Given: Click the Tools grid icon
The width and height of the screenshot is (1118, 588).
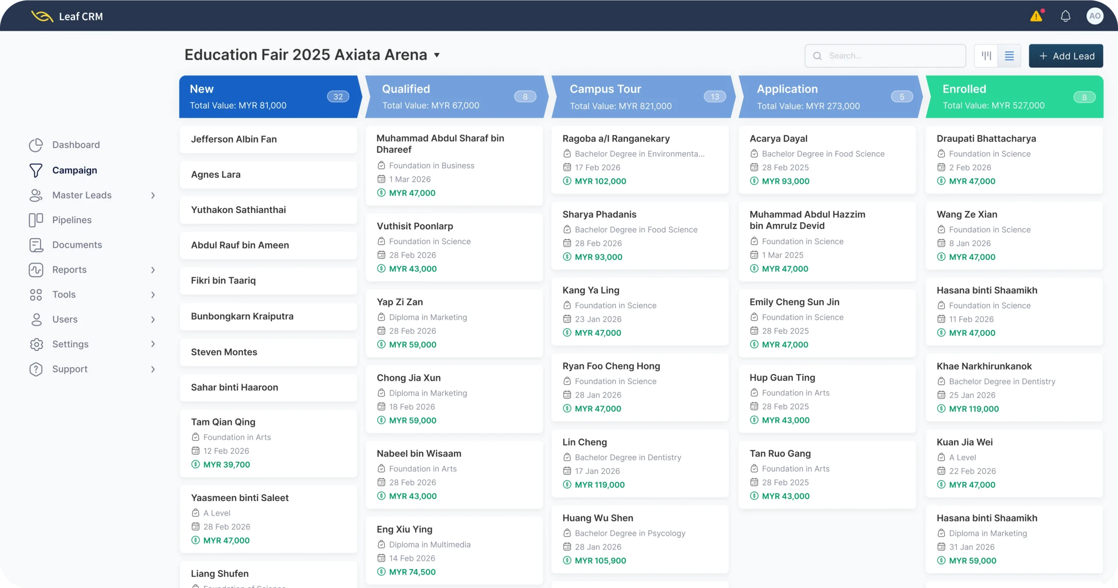Looking at the screenshot, I should point(36,295).
